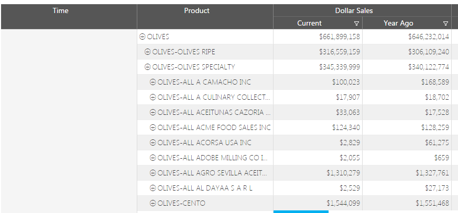Click the minus icon beside ADOBE MILLING CO
The height and width of the screenshot is (213, 458).
pyautogui.click(x=152, y=158)
